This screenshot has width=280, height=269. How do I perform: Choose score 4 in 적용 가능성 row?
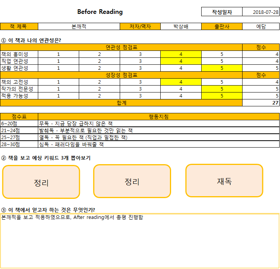point(181,96)
